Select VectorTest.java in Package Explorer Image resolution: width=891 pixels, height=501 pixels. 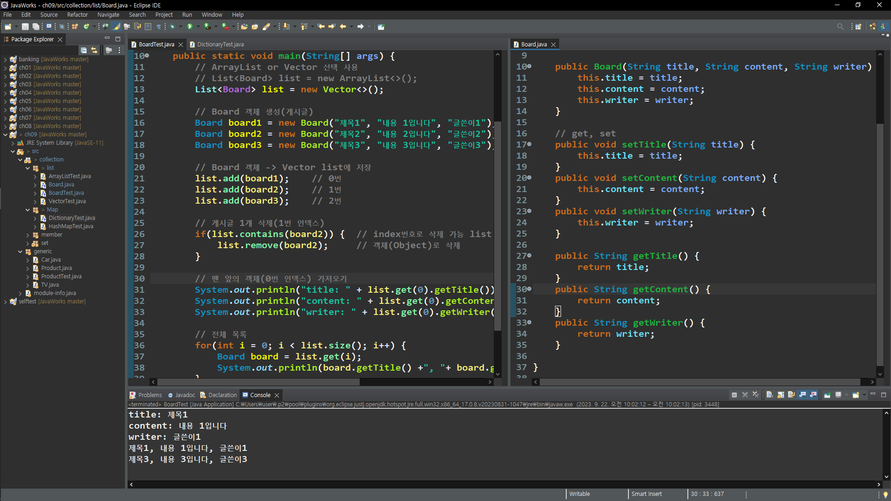67,201
